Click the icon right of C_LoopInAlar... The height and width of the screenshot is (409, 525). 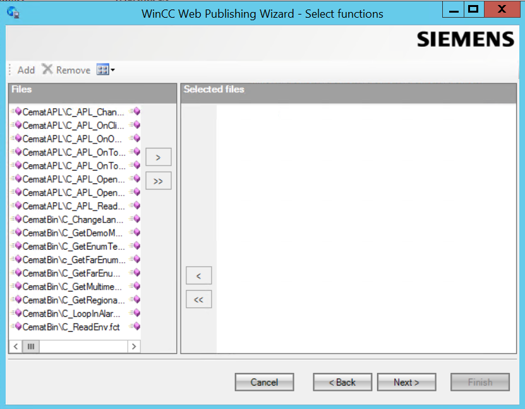click(135, 313)
